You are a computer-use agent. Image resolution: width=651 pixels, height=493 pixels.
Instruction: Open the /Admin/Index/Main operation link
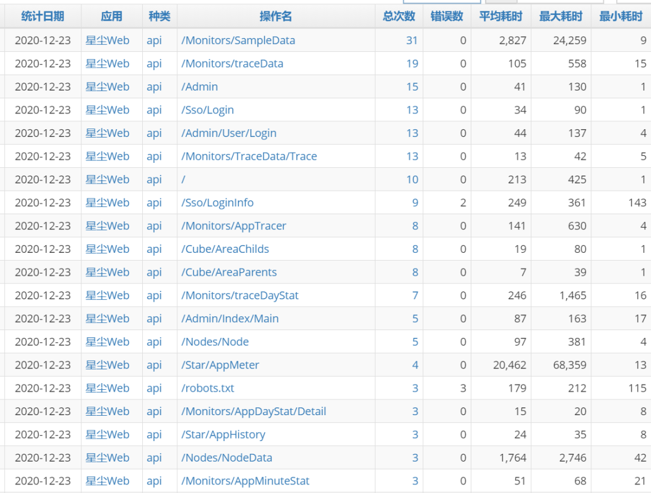(230, 319)
